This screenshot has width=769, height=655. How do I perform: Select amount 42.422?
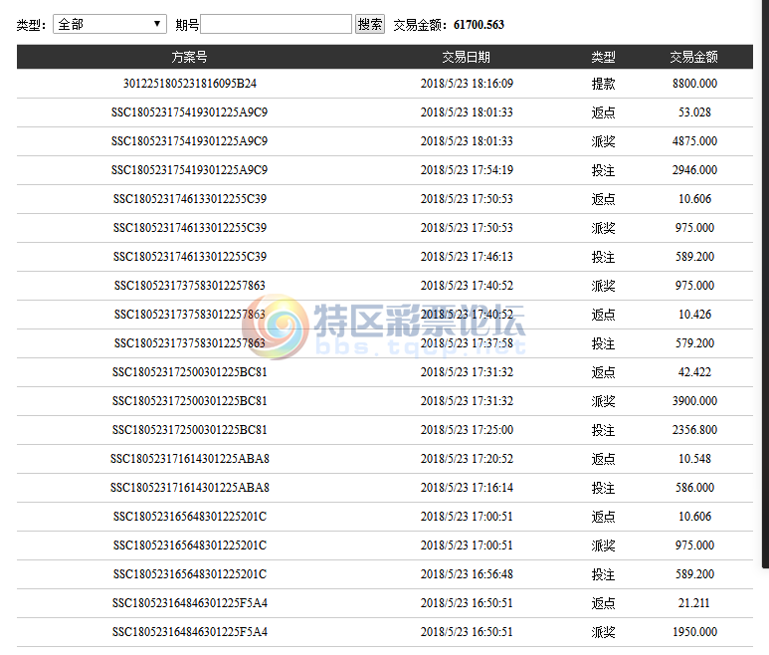click(x=694, y=372)
